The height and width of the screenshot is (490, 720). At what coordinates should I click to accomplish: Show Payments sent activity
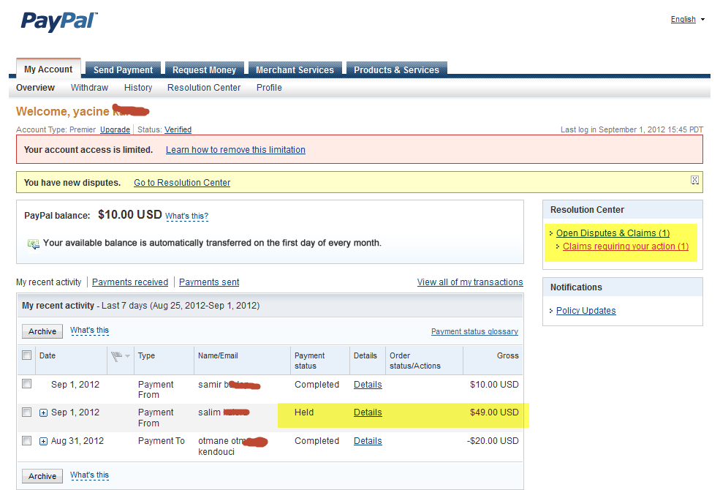209,282
